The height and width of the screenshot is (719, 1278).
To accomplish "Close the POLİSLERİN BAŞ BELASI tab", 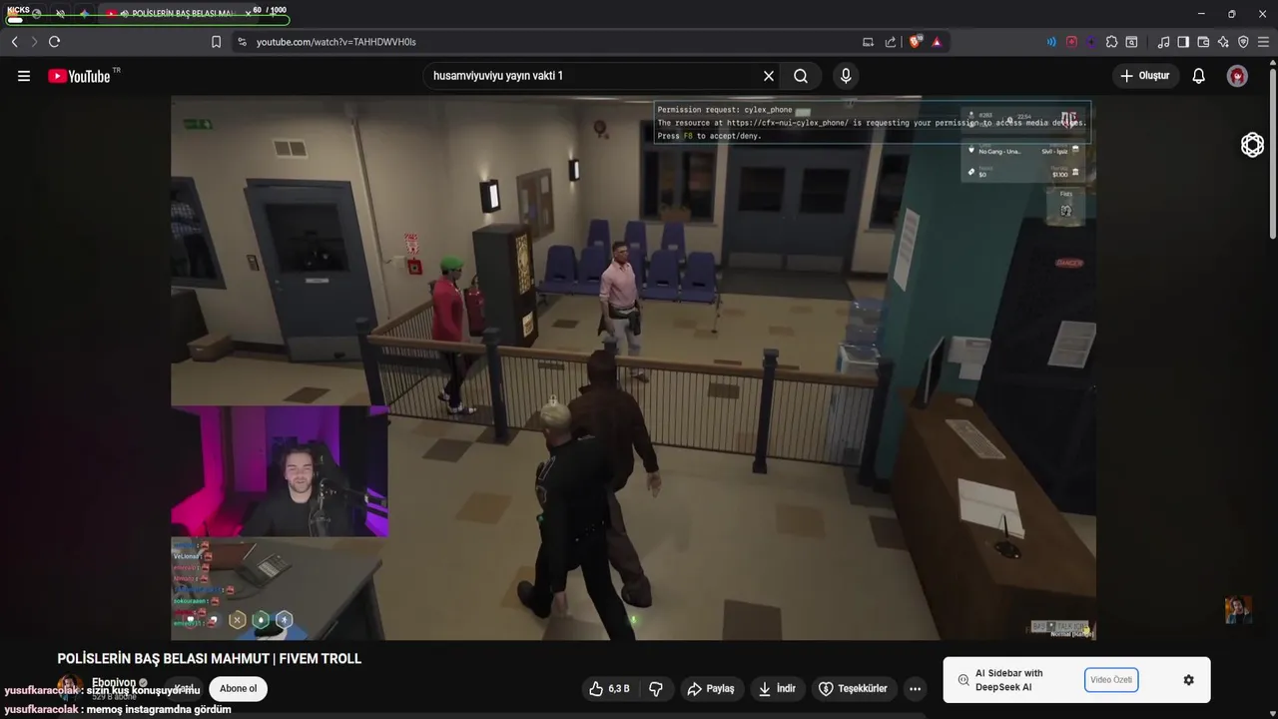I will click(249, 14).
